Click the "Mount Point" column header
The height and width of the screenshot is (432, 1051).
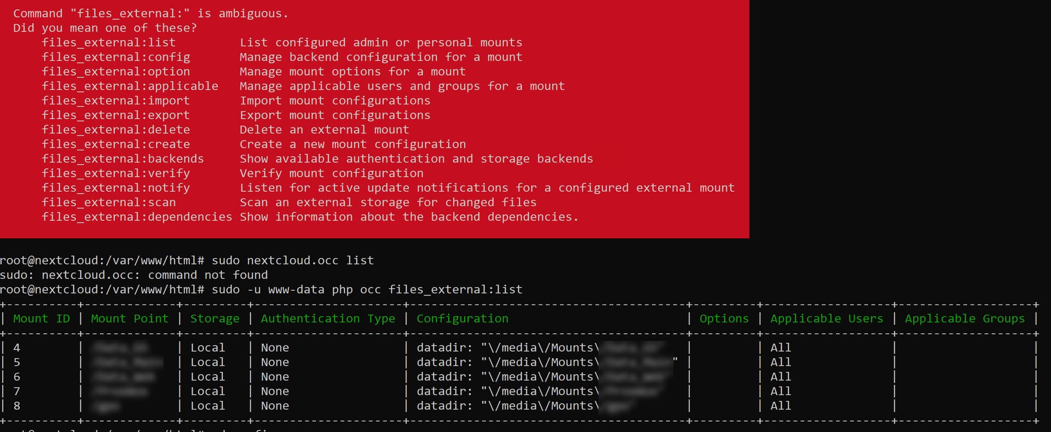coord(130,318)
